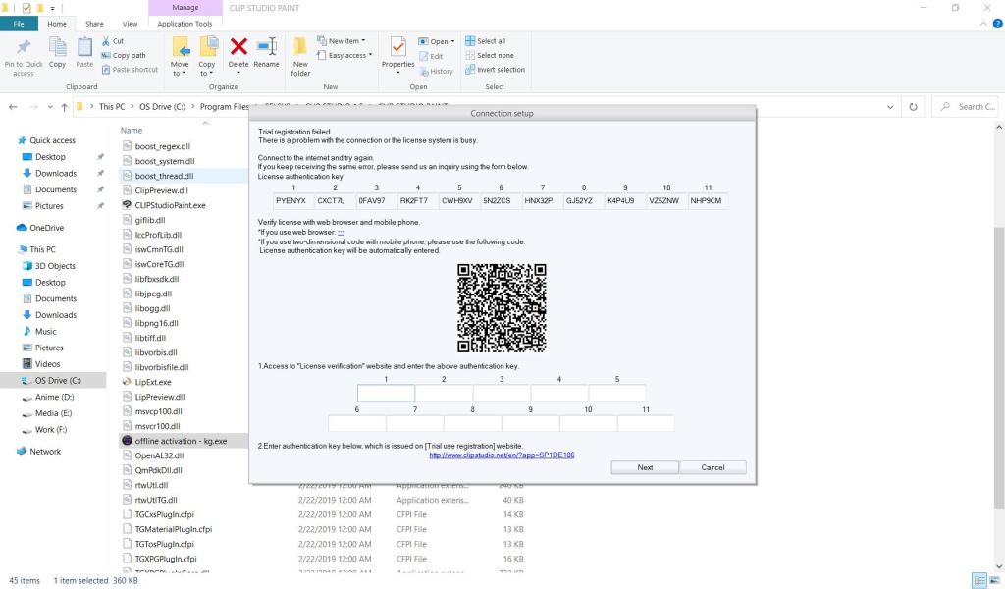Click authentication key input field 1
The image size is (1005, 589).
pyautogui.click(x=386, y=393)
